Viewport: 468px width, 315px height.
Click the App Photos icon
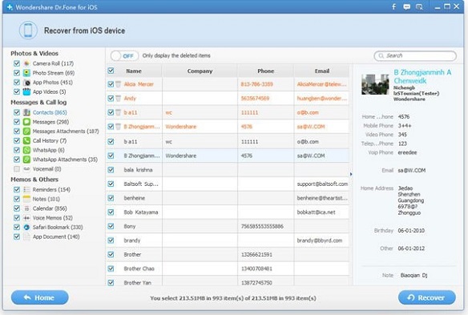click(26, 83)
